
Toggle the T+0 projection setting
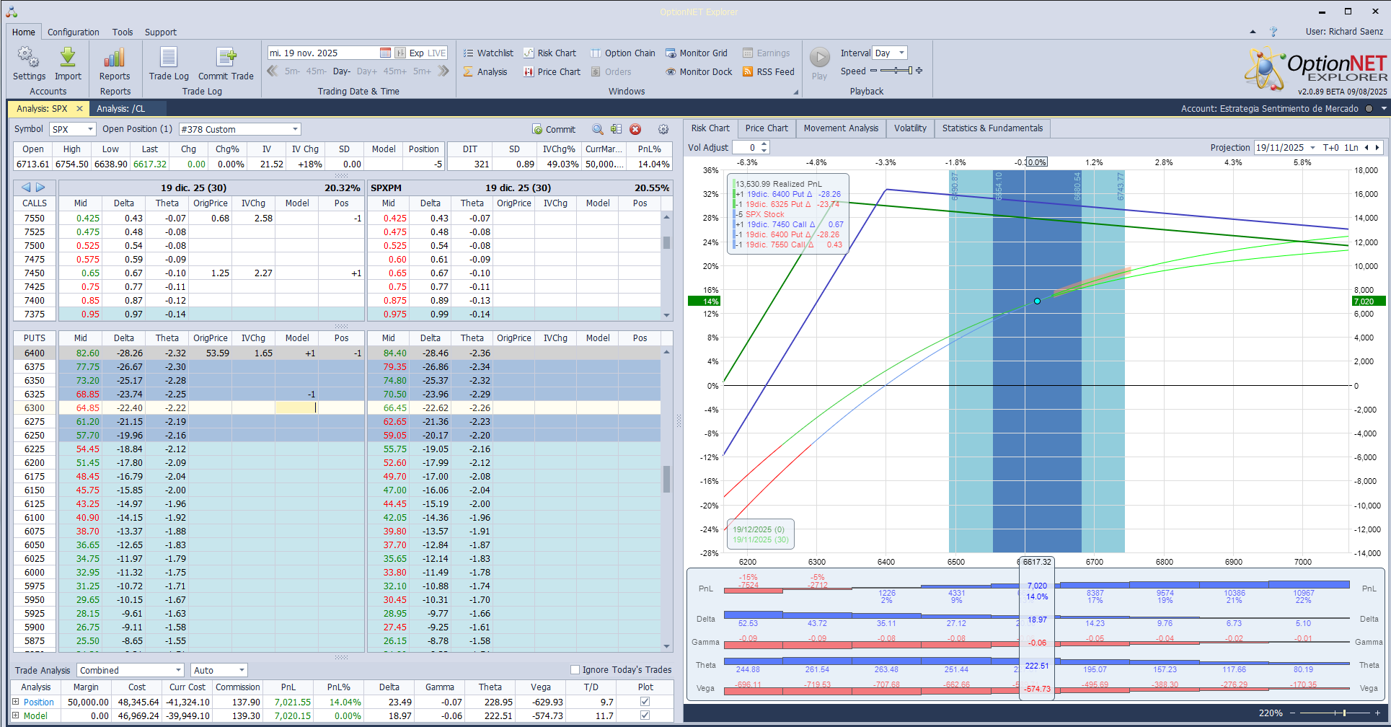pyautogui.click(x=1330, y=147)
